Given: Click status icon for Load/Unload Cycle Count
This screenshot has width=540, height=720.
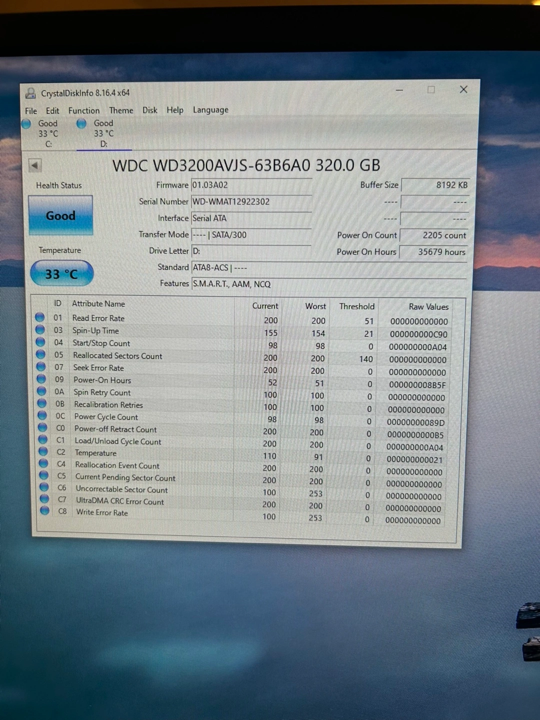Looking at the screenshot, I should click(43, 439).
